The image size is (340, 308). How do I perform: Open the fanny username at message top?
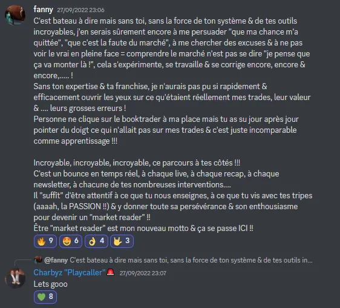pos(44,10)
